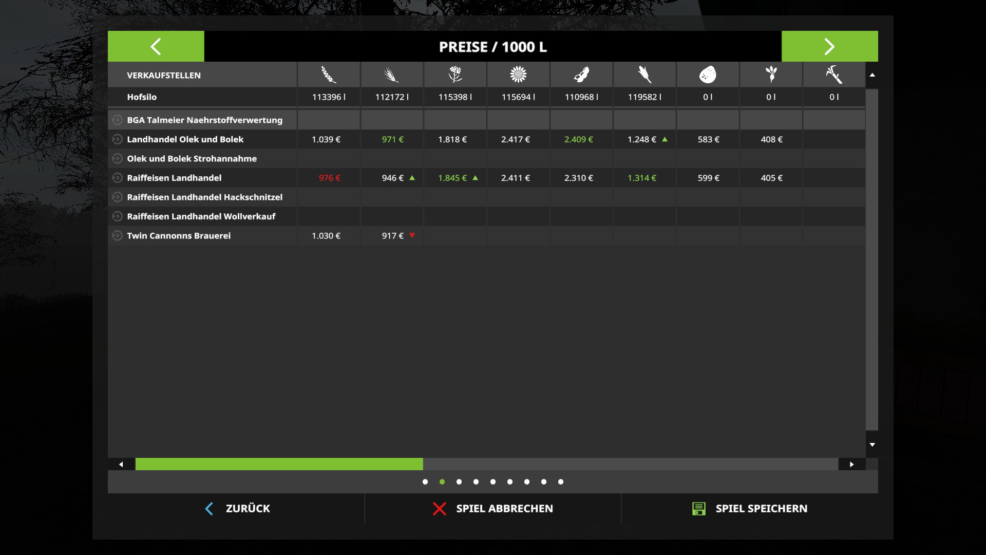
Task: Click the maize corn cob icon
Action: (x=644, y=75)
